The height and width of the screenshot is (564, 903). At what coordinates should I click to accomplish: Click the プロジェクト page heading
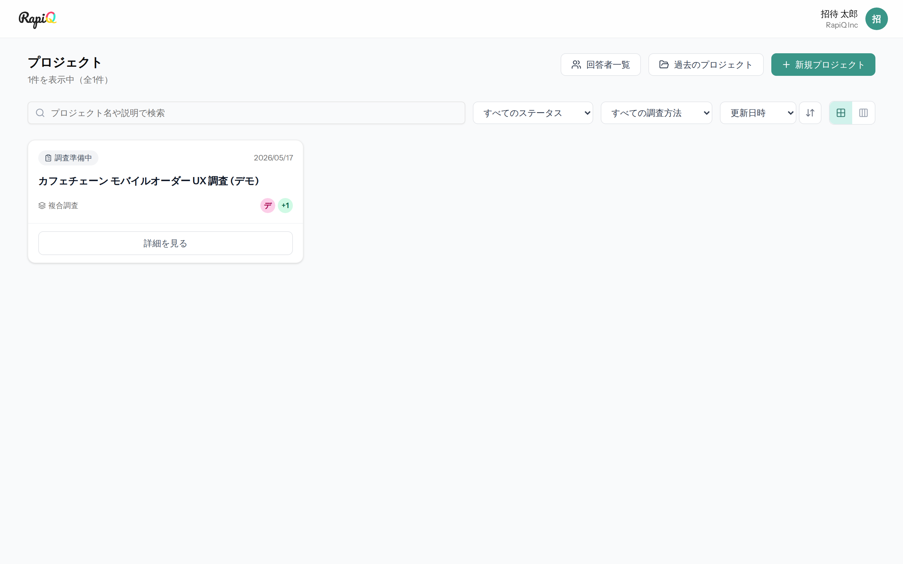tap(65, 62)
